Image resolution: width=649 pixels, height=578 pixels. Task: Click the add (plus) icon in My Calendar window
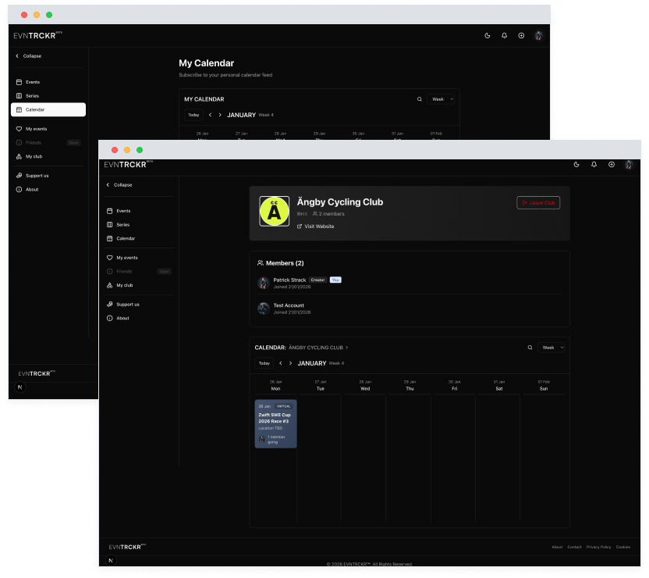point(521,36)
